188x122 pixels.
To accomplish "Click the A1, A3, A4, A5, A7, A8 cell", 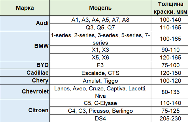I will pyautogui.click(x=100, y=19).
